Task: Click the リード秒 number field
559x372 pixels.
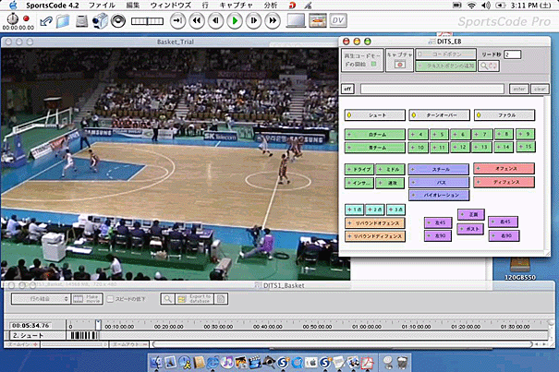Action: [x=513, y=54]
